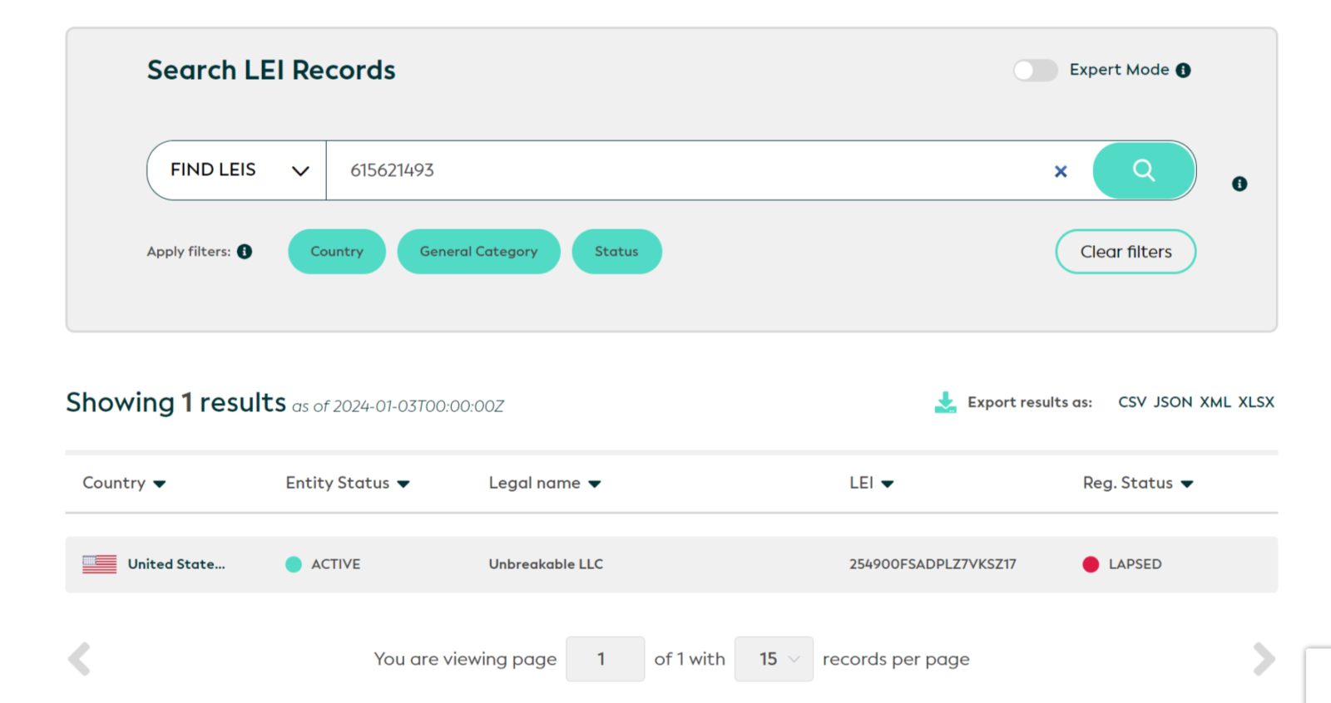Sort by Country column header
The height and width of the screenshot is (703, 1331).
(x=124, y=483)
